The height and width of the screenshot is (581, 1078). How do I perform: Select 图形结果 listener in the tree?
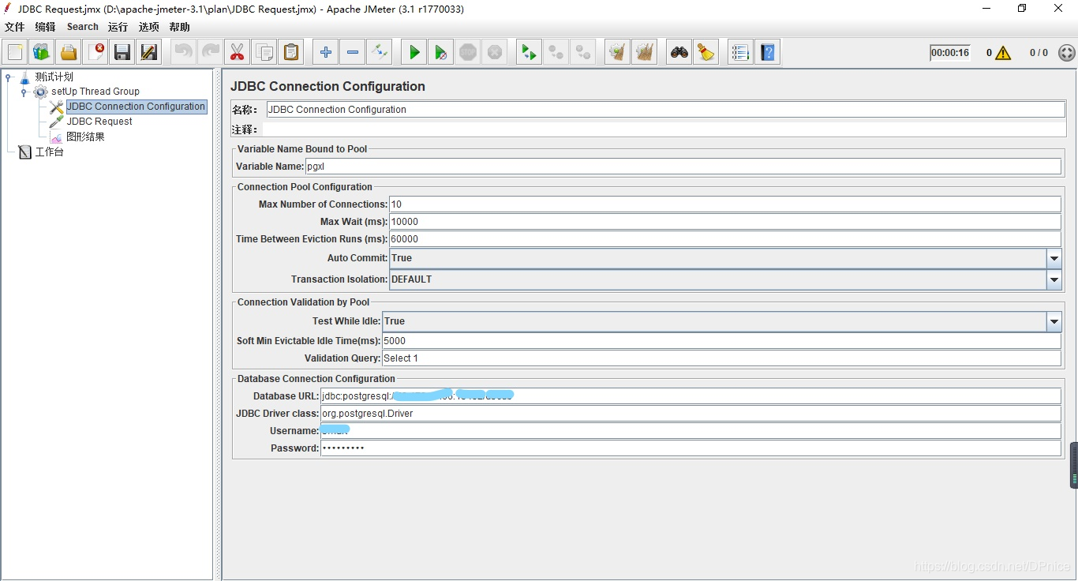coord(85,137)
